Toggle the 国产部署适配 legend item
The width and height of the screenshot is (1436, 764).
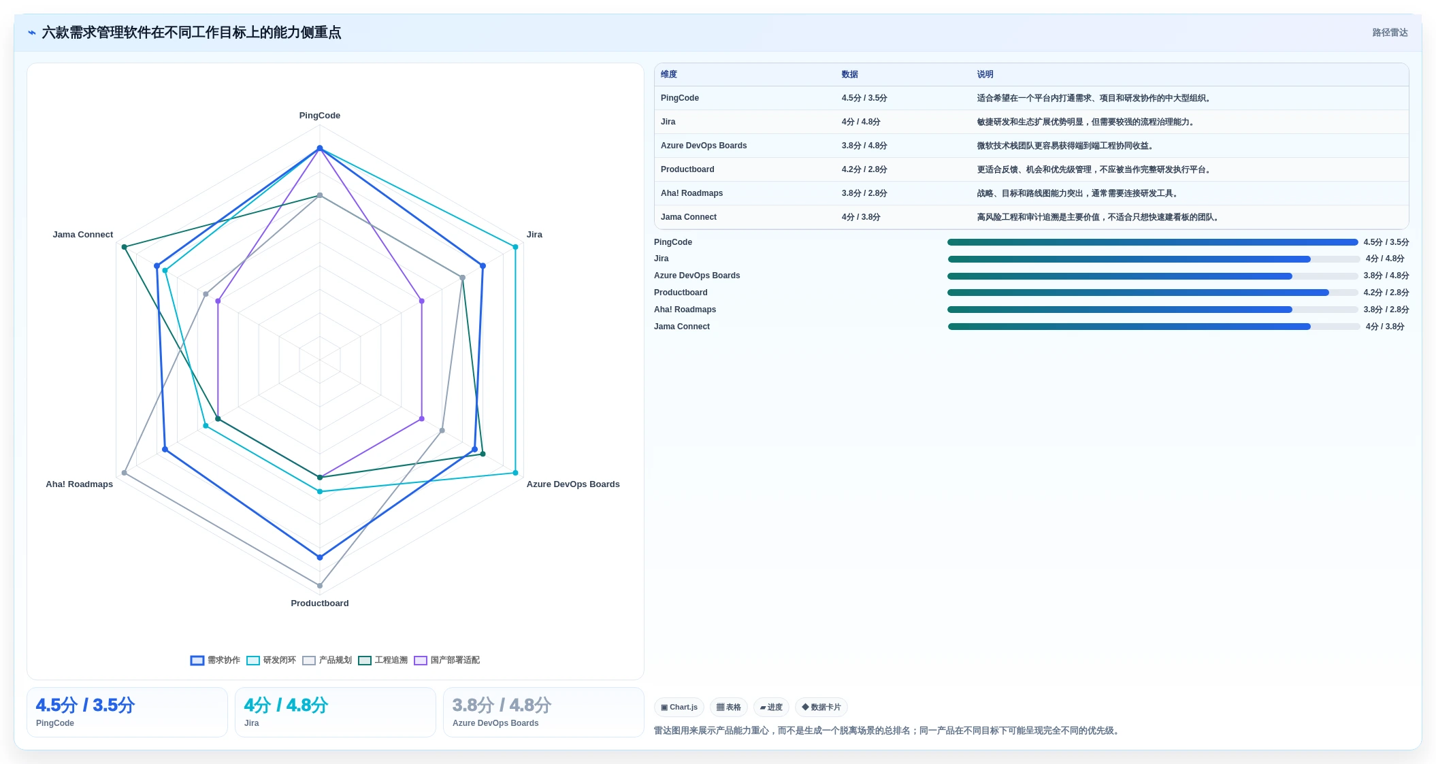(447, 660)
